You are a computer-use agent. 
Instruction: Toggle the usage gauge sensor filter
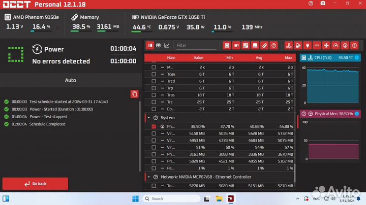click(345, 46)
